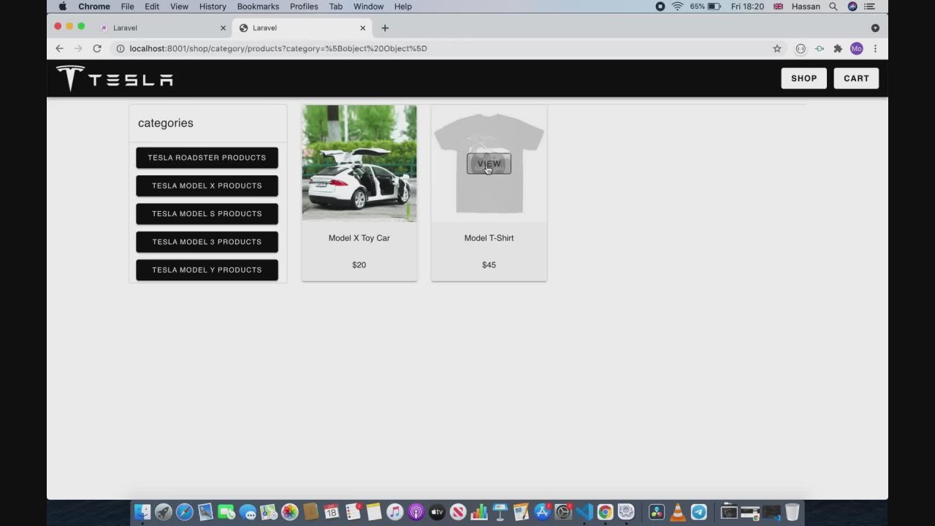Viewport: 935px width, 526px height.
Task: Open the tab search dropdown arrow
Action: pyautogui.click(x=875, y=28)
